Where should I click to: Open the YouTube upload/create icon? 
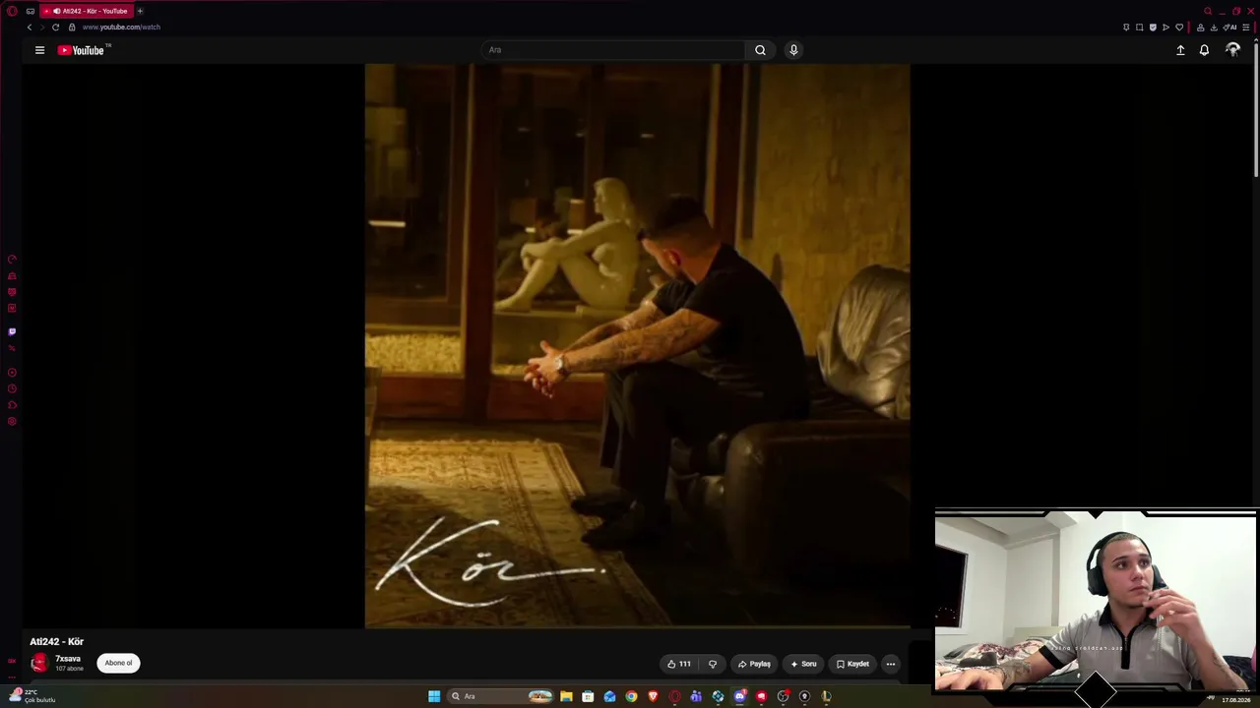[1180, 50]
